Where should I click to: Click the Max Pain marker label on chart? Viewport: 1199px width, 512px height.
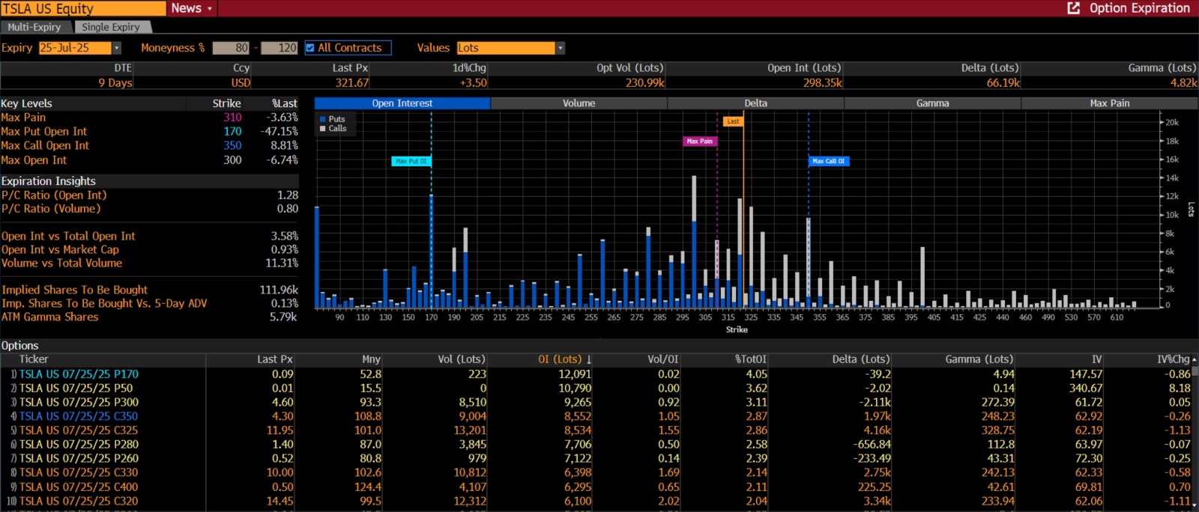(x=700, y=141)
